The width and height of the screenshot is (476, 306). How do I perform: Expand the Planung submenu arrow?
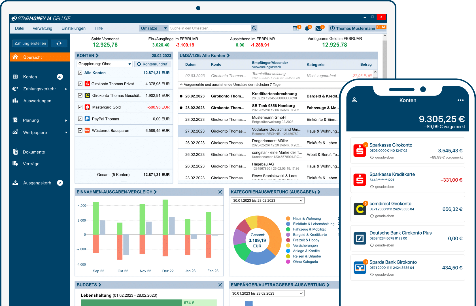tap(66, 120)
